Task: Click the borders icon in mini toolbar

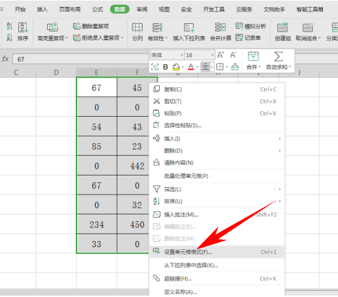Action: coord(220,67)
